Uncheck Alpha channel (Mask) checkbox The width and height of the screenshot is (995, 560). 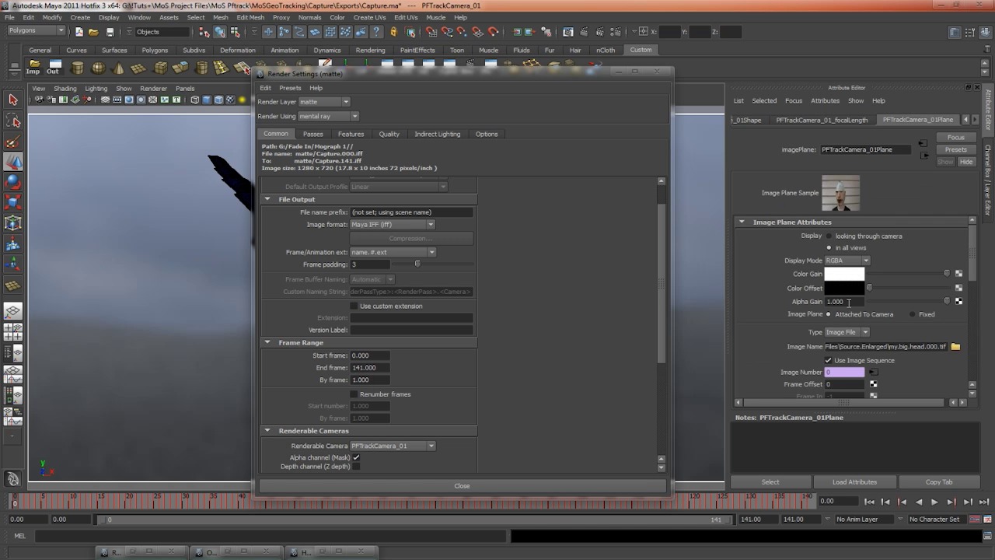coord(356,457)
